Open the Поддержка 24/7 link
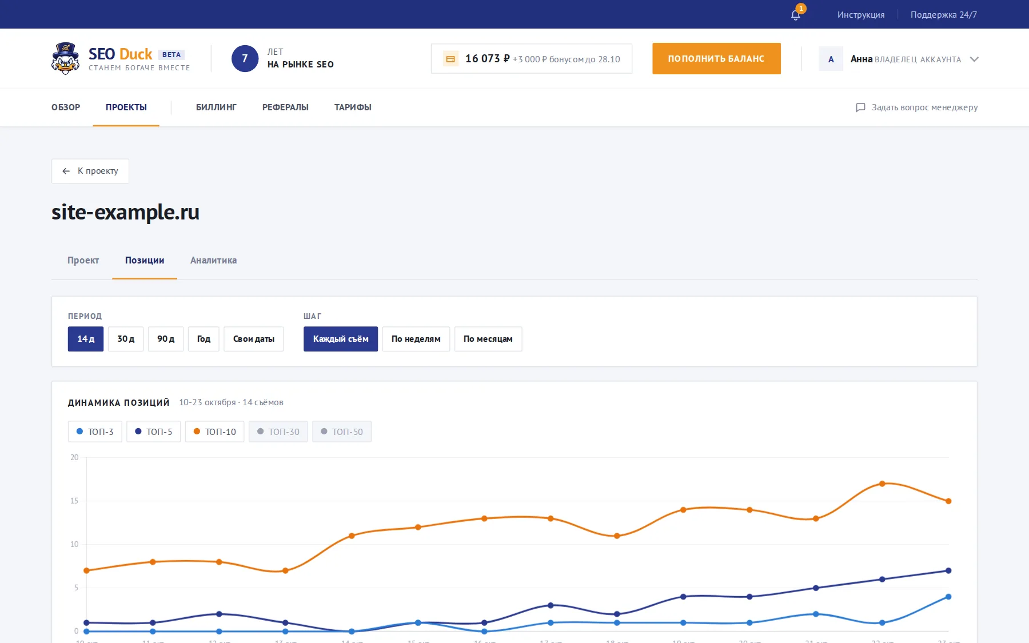The height and width of the screenshot is (643, 1029). (944, 14)
